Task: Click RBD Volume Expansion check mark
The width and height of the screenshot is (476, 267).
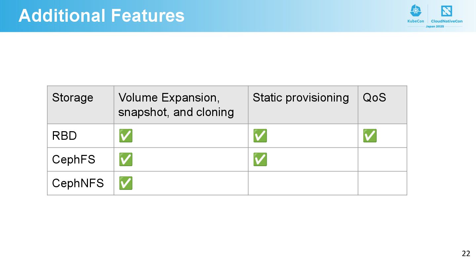Action: tap(126, 136)
